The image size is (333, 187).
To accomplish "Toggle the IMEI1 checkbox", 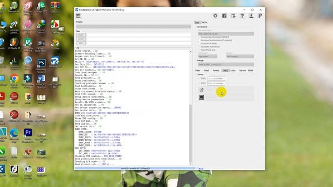I will 199,78.
